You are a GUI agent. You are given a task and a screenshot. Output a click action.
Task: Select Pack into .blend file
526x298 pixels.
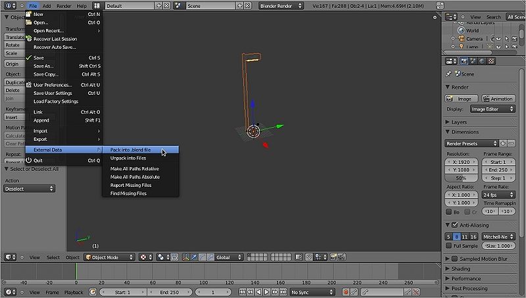[131, 150]
